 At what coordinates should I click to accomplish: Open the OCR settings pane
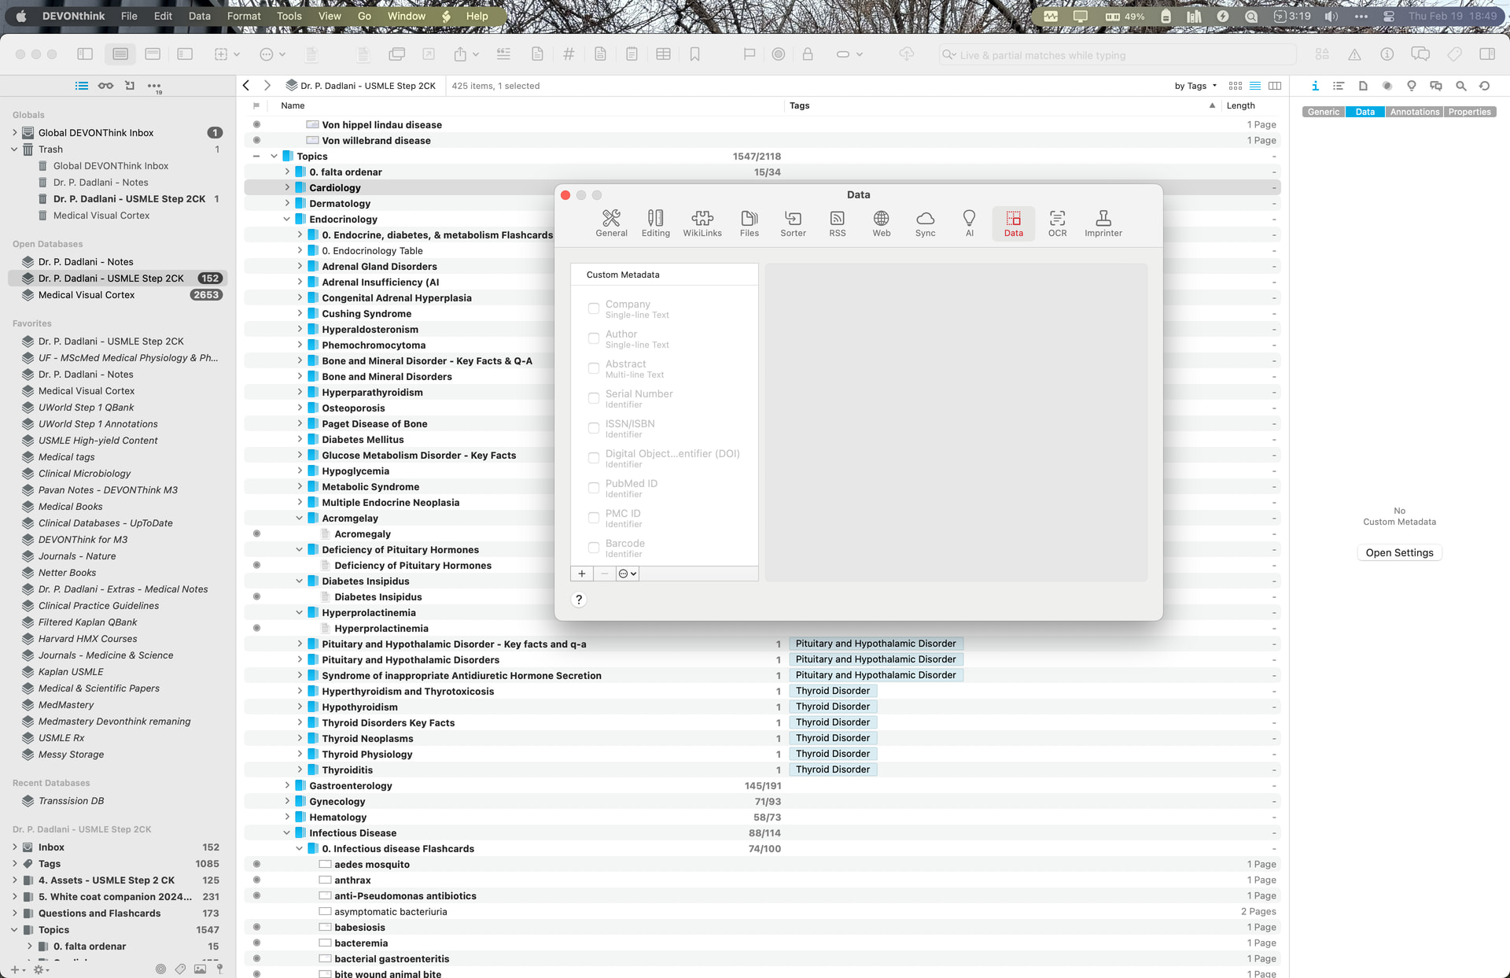[x=1057, y=223]
